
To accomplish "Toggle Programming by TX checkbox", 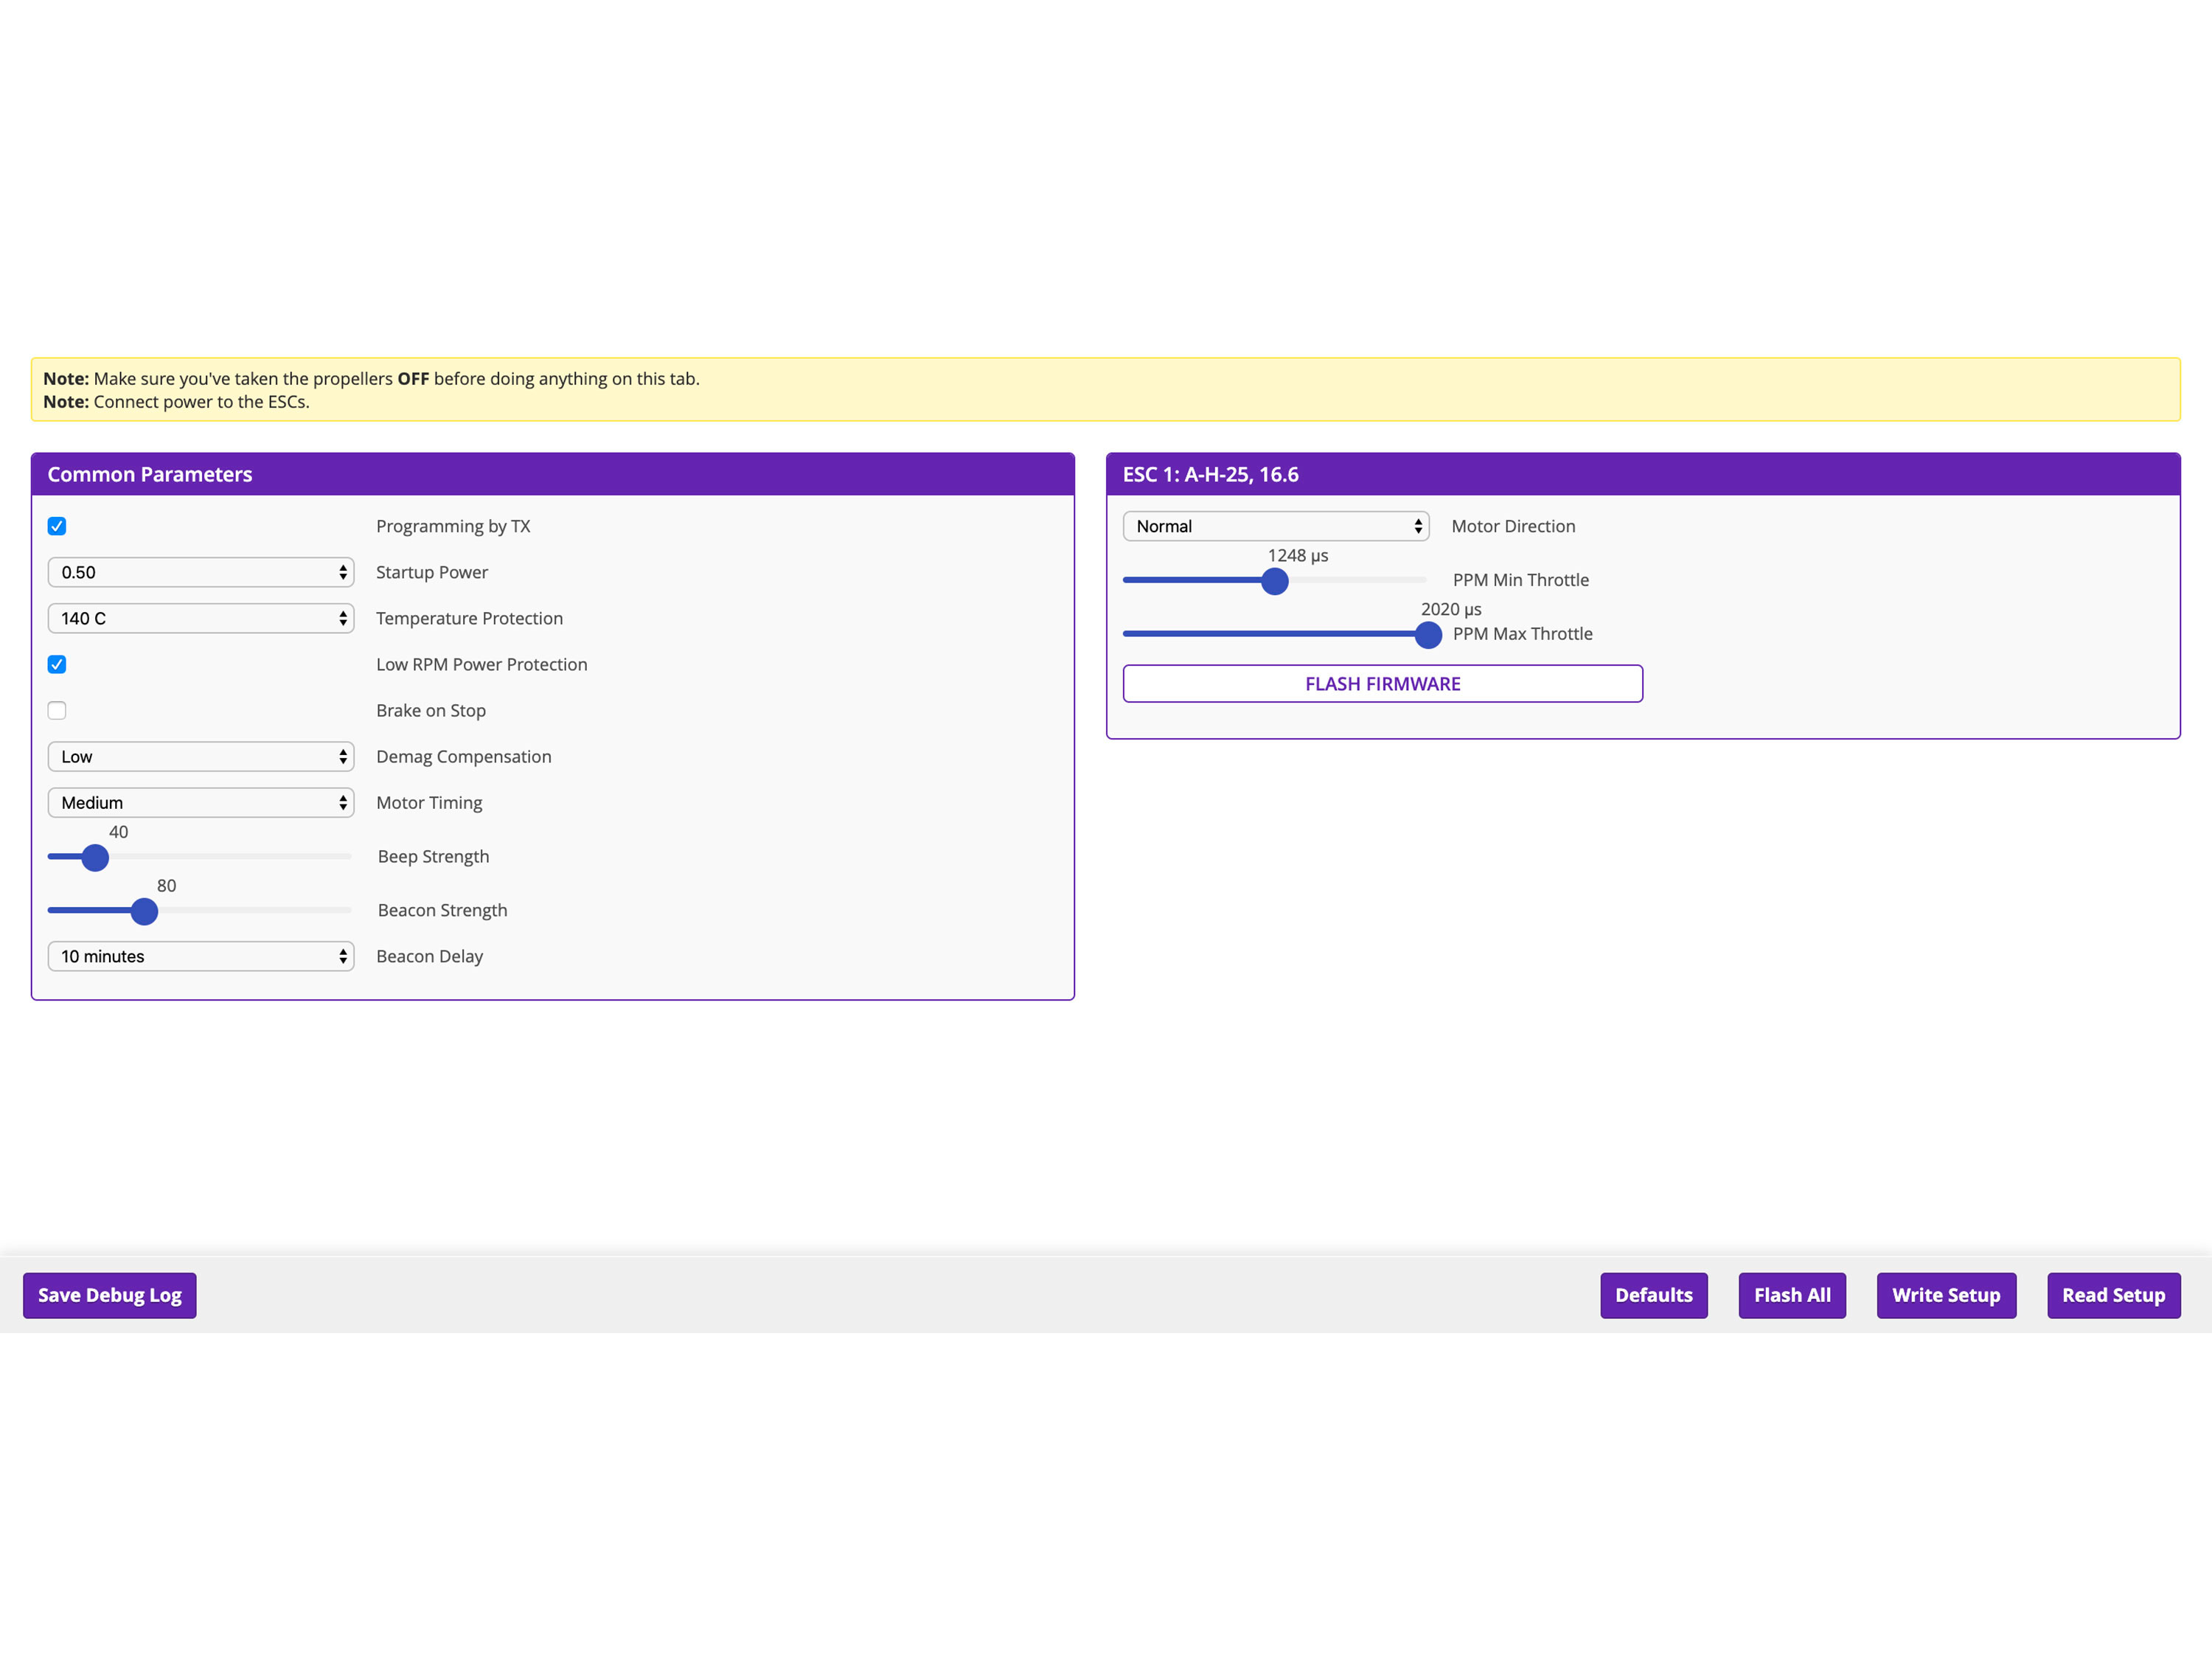I will click(x=57, y=526).
